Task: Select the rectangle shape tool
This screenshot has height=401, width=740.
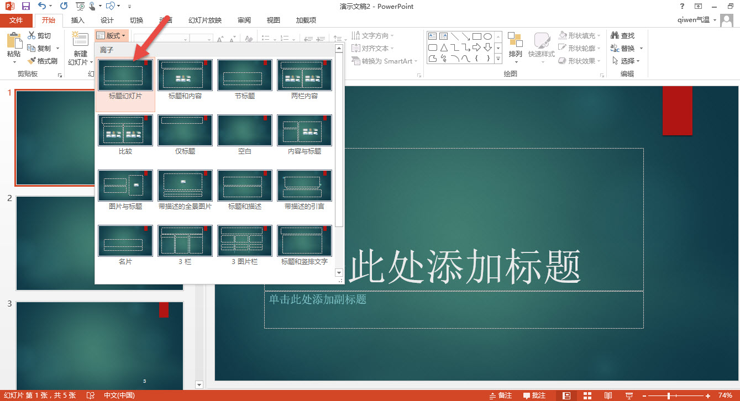Action: [x=477, y=36]
